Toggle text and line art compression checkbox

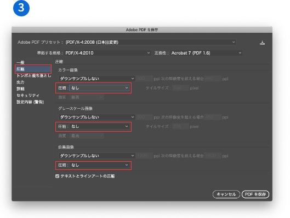(x=57, y=176)
